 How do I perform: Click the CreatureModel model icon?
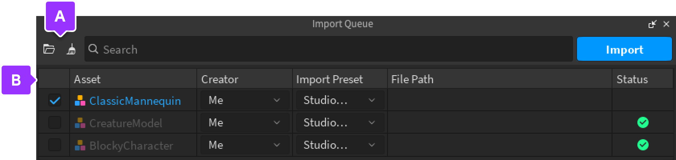point(80,123)
